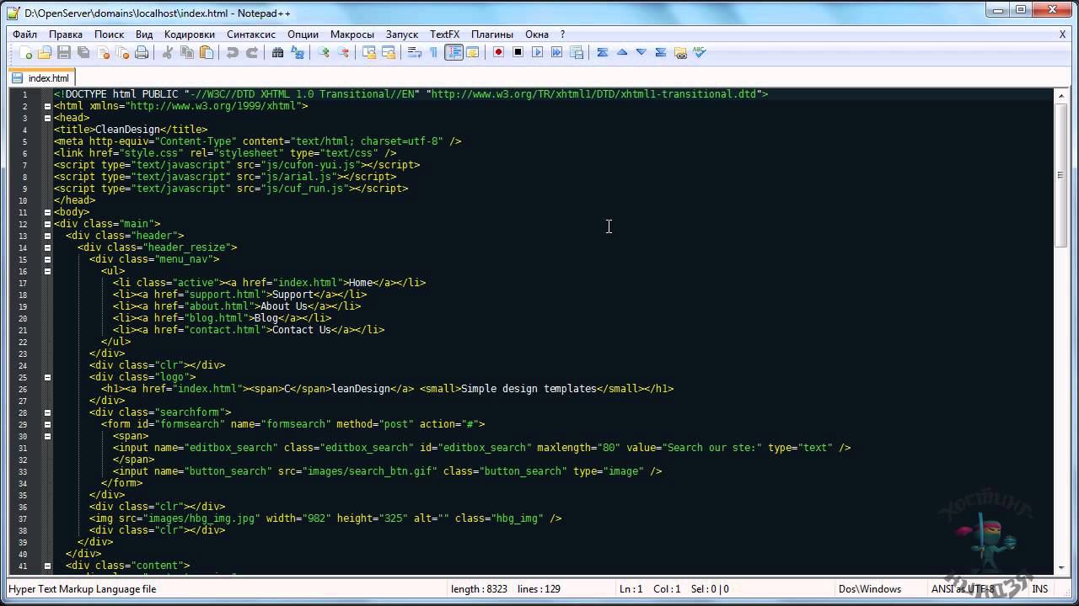Viewport: 1079px width, 606px height.
Task: Toggle the indent guide button
Action: click(x=454, y=53)
